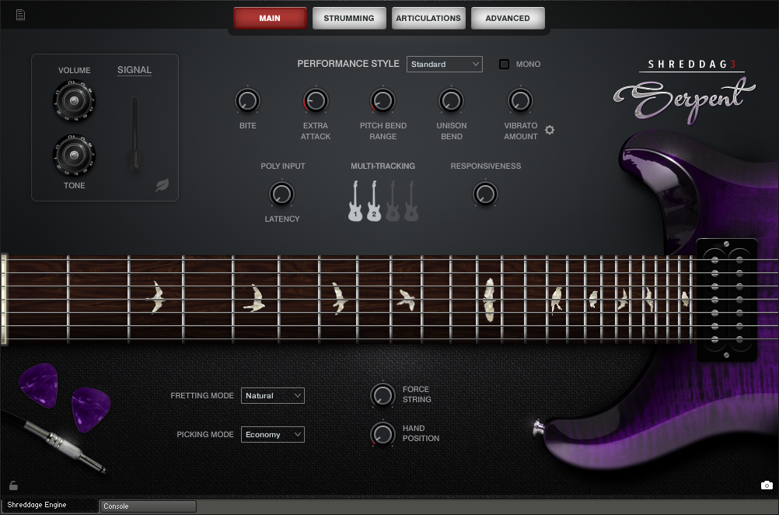The image size is (779, 515).
Task: Adjust the Volume knob
Action: pyautogui.click(x=74, y=101)
